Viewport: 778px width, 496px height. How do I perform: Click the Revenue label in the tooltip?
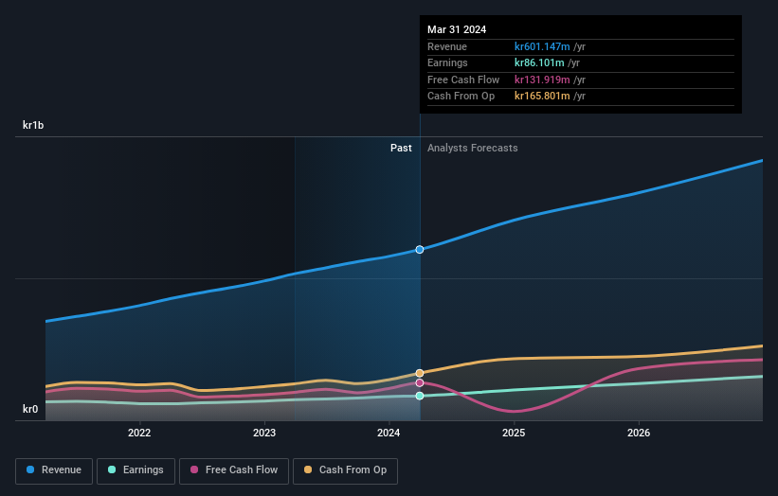click(x=447, y=46)
